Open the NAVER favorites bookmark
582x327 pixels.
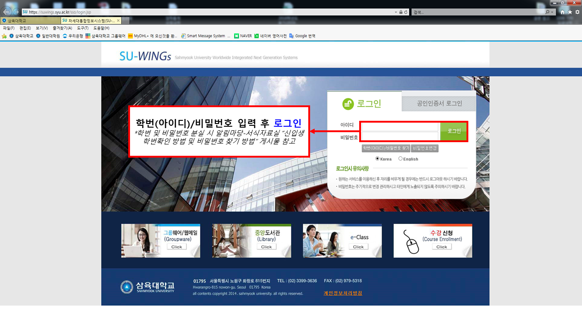[243, 36]
